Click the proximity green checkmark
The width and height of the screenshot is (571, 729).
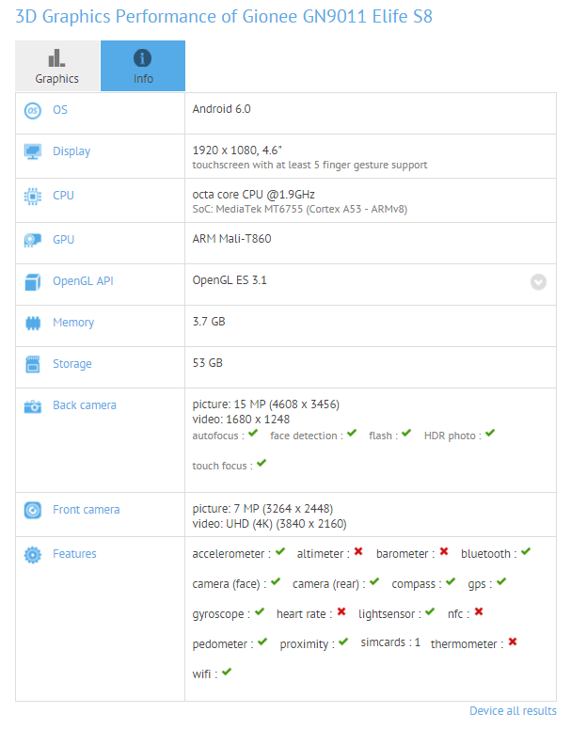tap(343, 642)
